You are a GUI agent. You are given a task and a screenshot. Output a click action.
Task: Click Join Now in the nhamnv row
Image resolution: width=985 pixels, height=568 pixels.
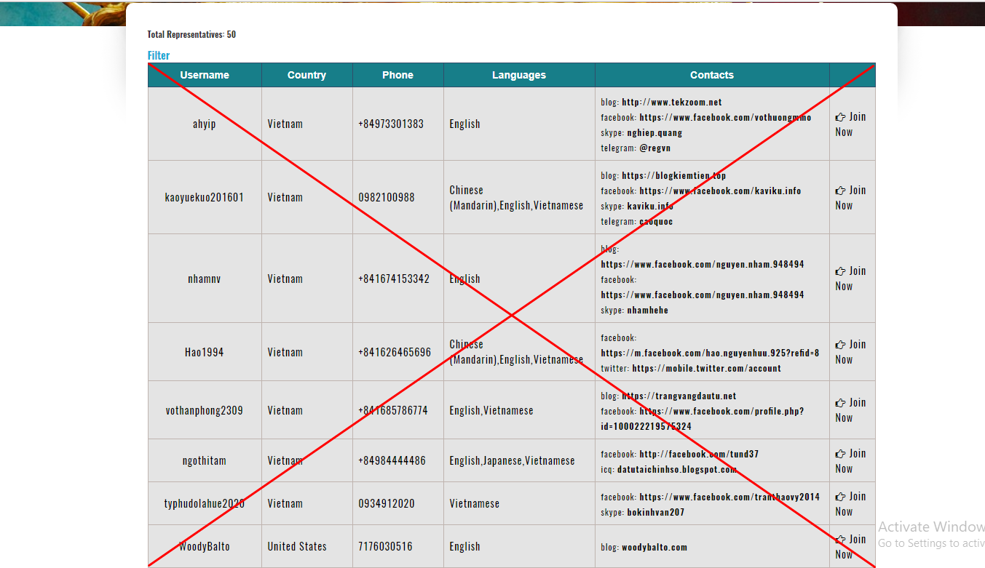(x=850, y=279)
